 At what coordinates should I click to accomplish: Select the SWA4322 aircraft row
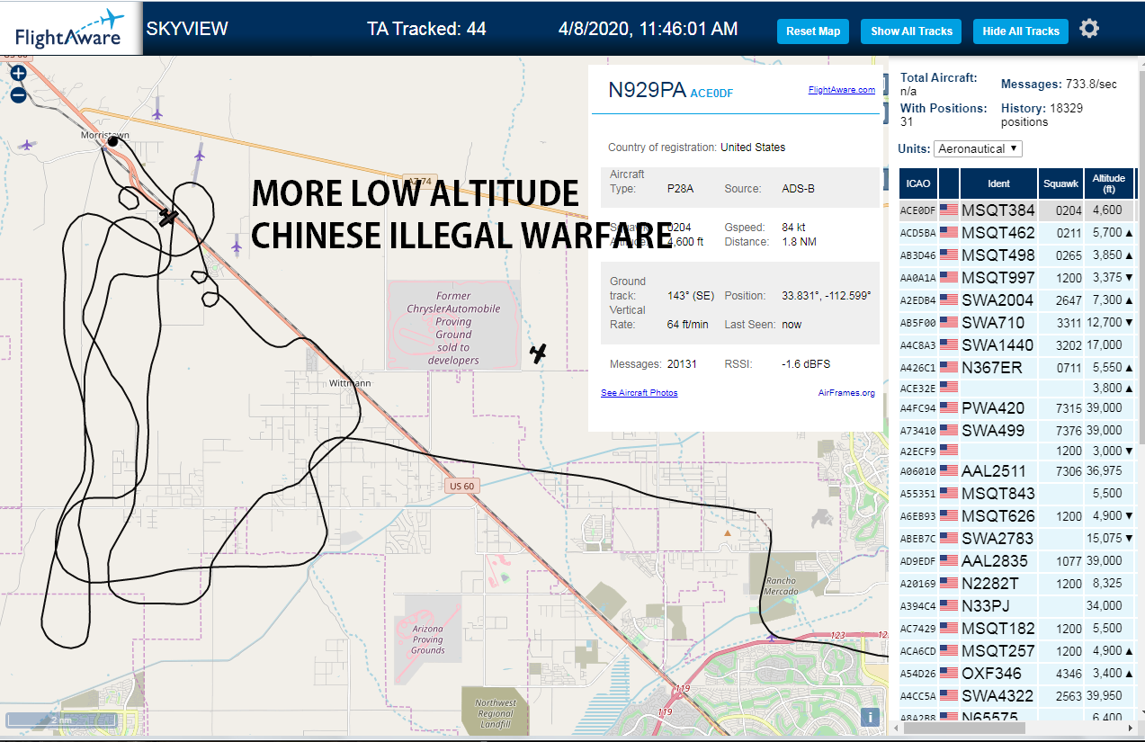pos(1016,696)
